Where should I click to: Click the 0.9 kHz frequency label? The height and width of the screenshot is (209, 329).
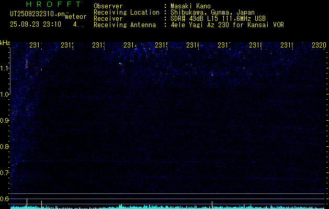[4, 121]
